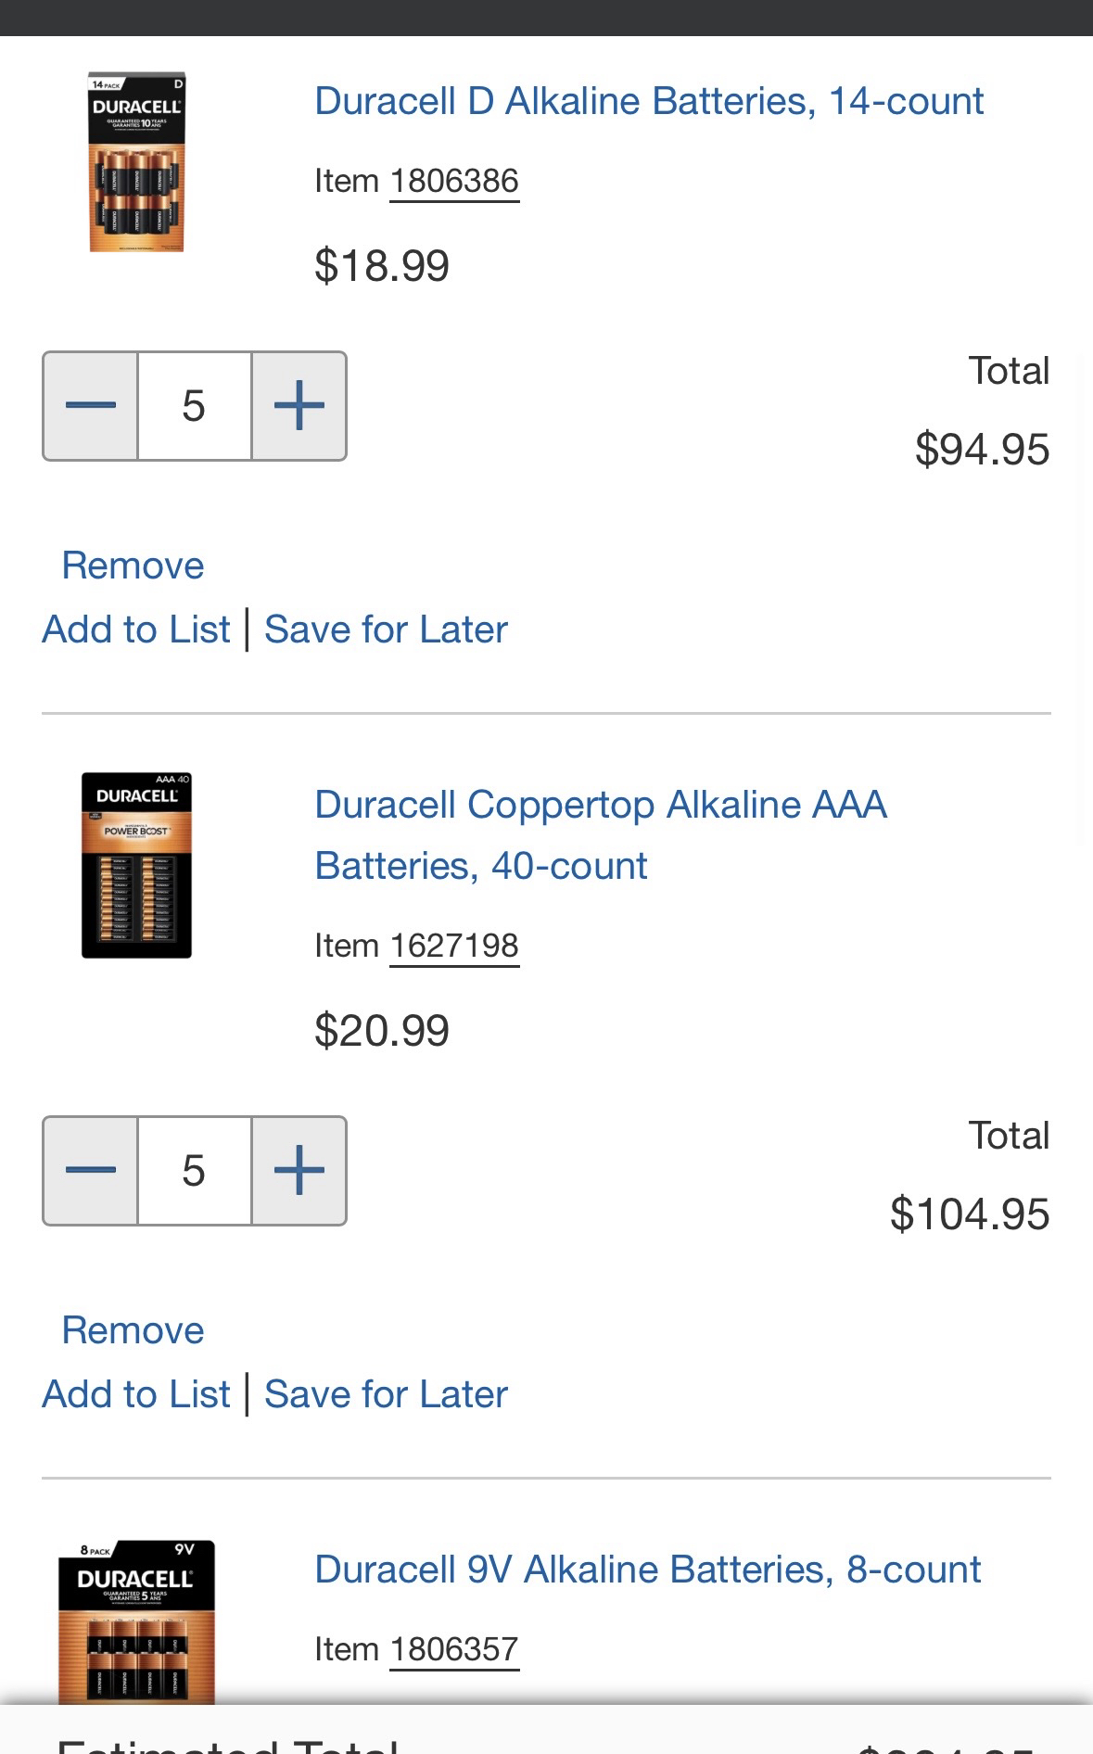Screen dimensions: 1093x1754
Task: Save Coppertop AAA batteries for later
Action: pos(386,1394)
